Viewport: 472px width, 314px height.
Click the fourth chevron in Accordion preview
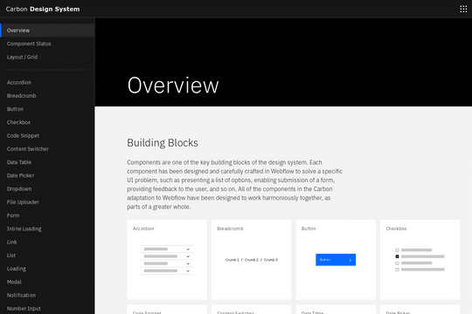(x=188, y=271)
